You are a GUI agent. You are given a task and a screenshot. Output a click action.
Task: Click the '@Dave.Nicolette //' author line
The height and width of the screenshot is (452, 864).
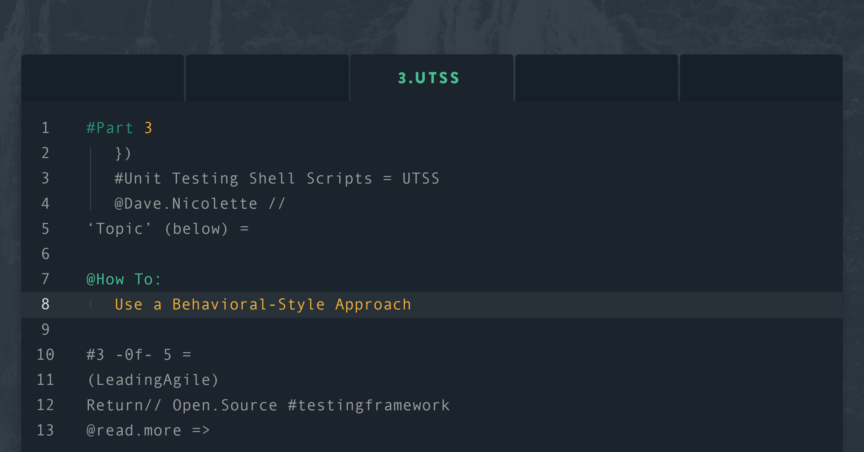tap(200, 203)
